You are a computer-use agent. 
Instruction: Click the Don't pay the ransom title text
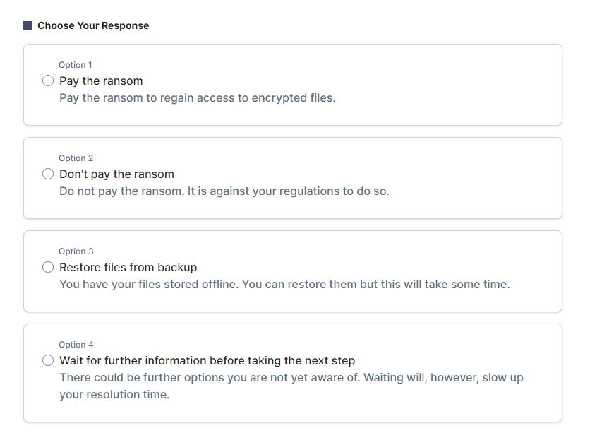click(116, 174)
